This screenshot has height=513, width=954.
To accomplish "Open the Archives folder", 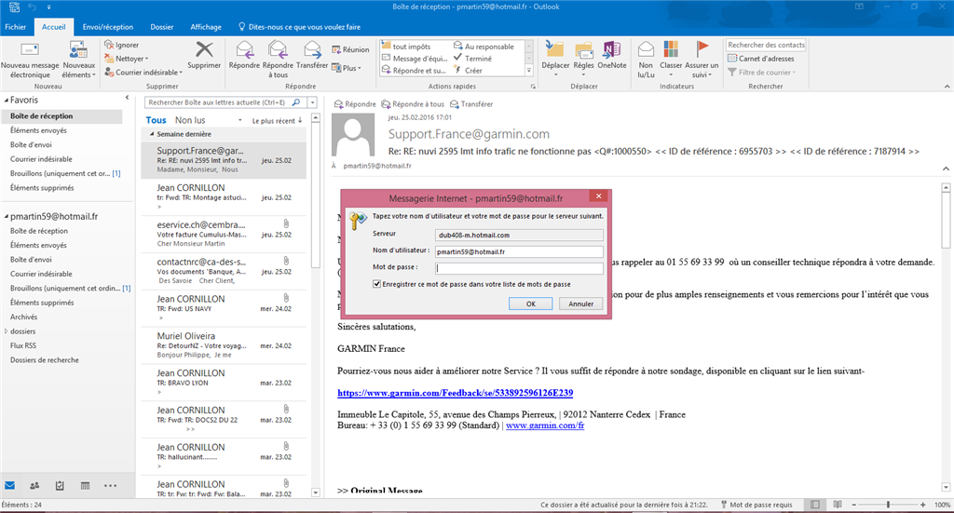I will [x=23, y=317].
